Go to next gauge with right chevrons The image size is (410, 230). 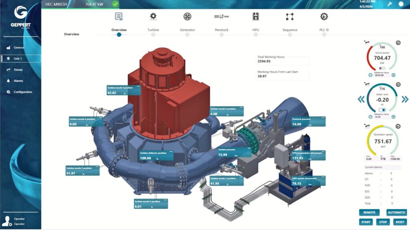coord(405,99)
